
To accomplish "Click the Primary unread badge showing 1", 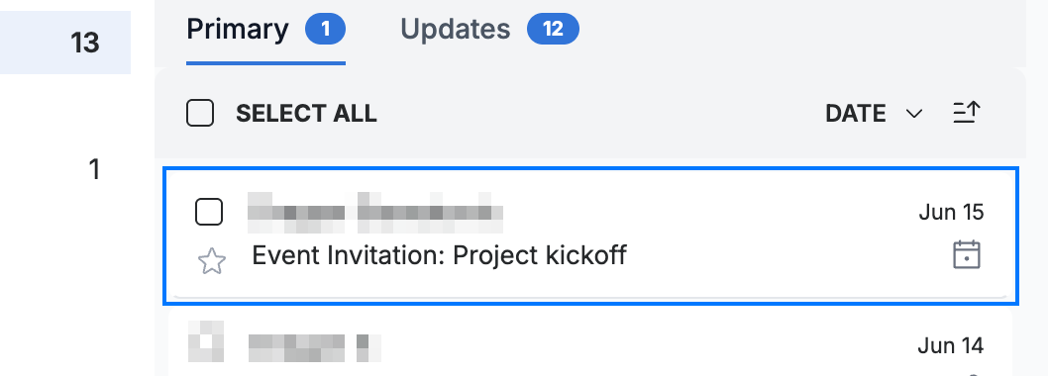I will 326,30.
